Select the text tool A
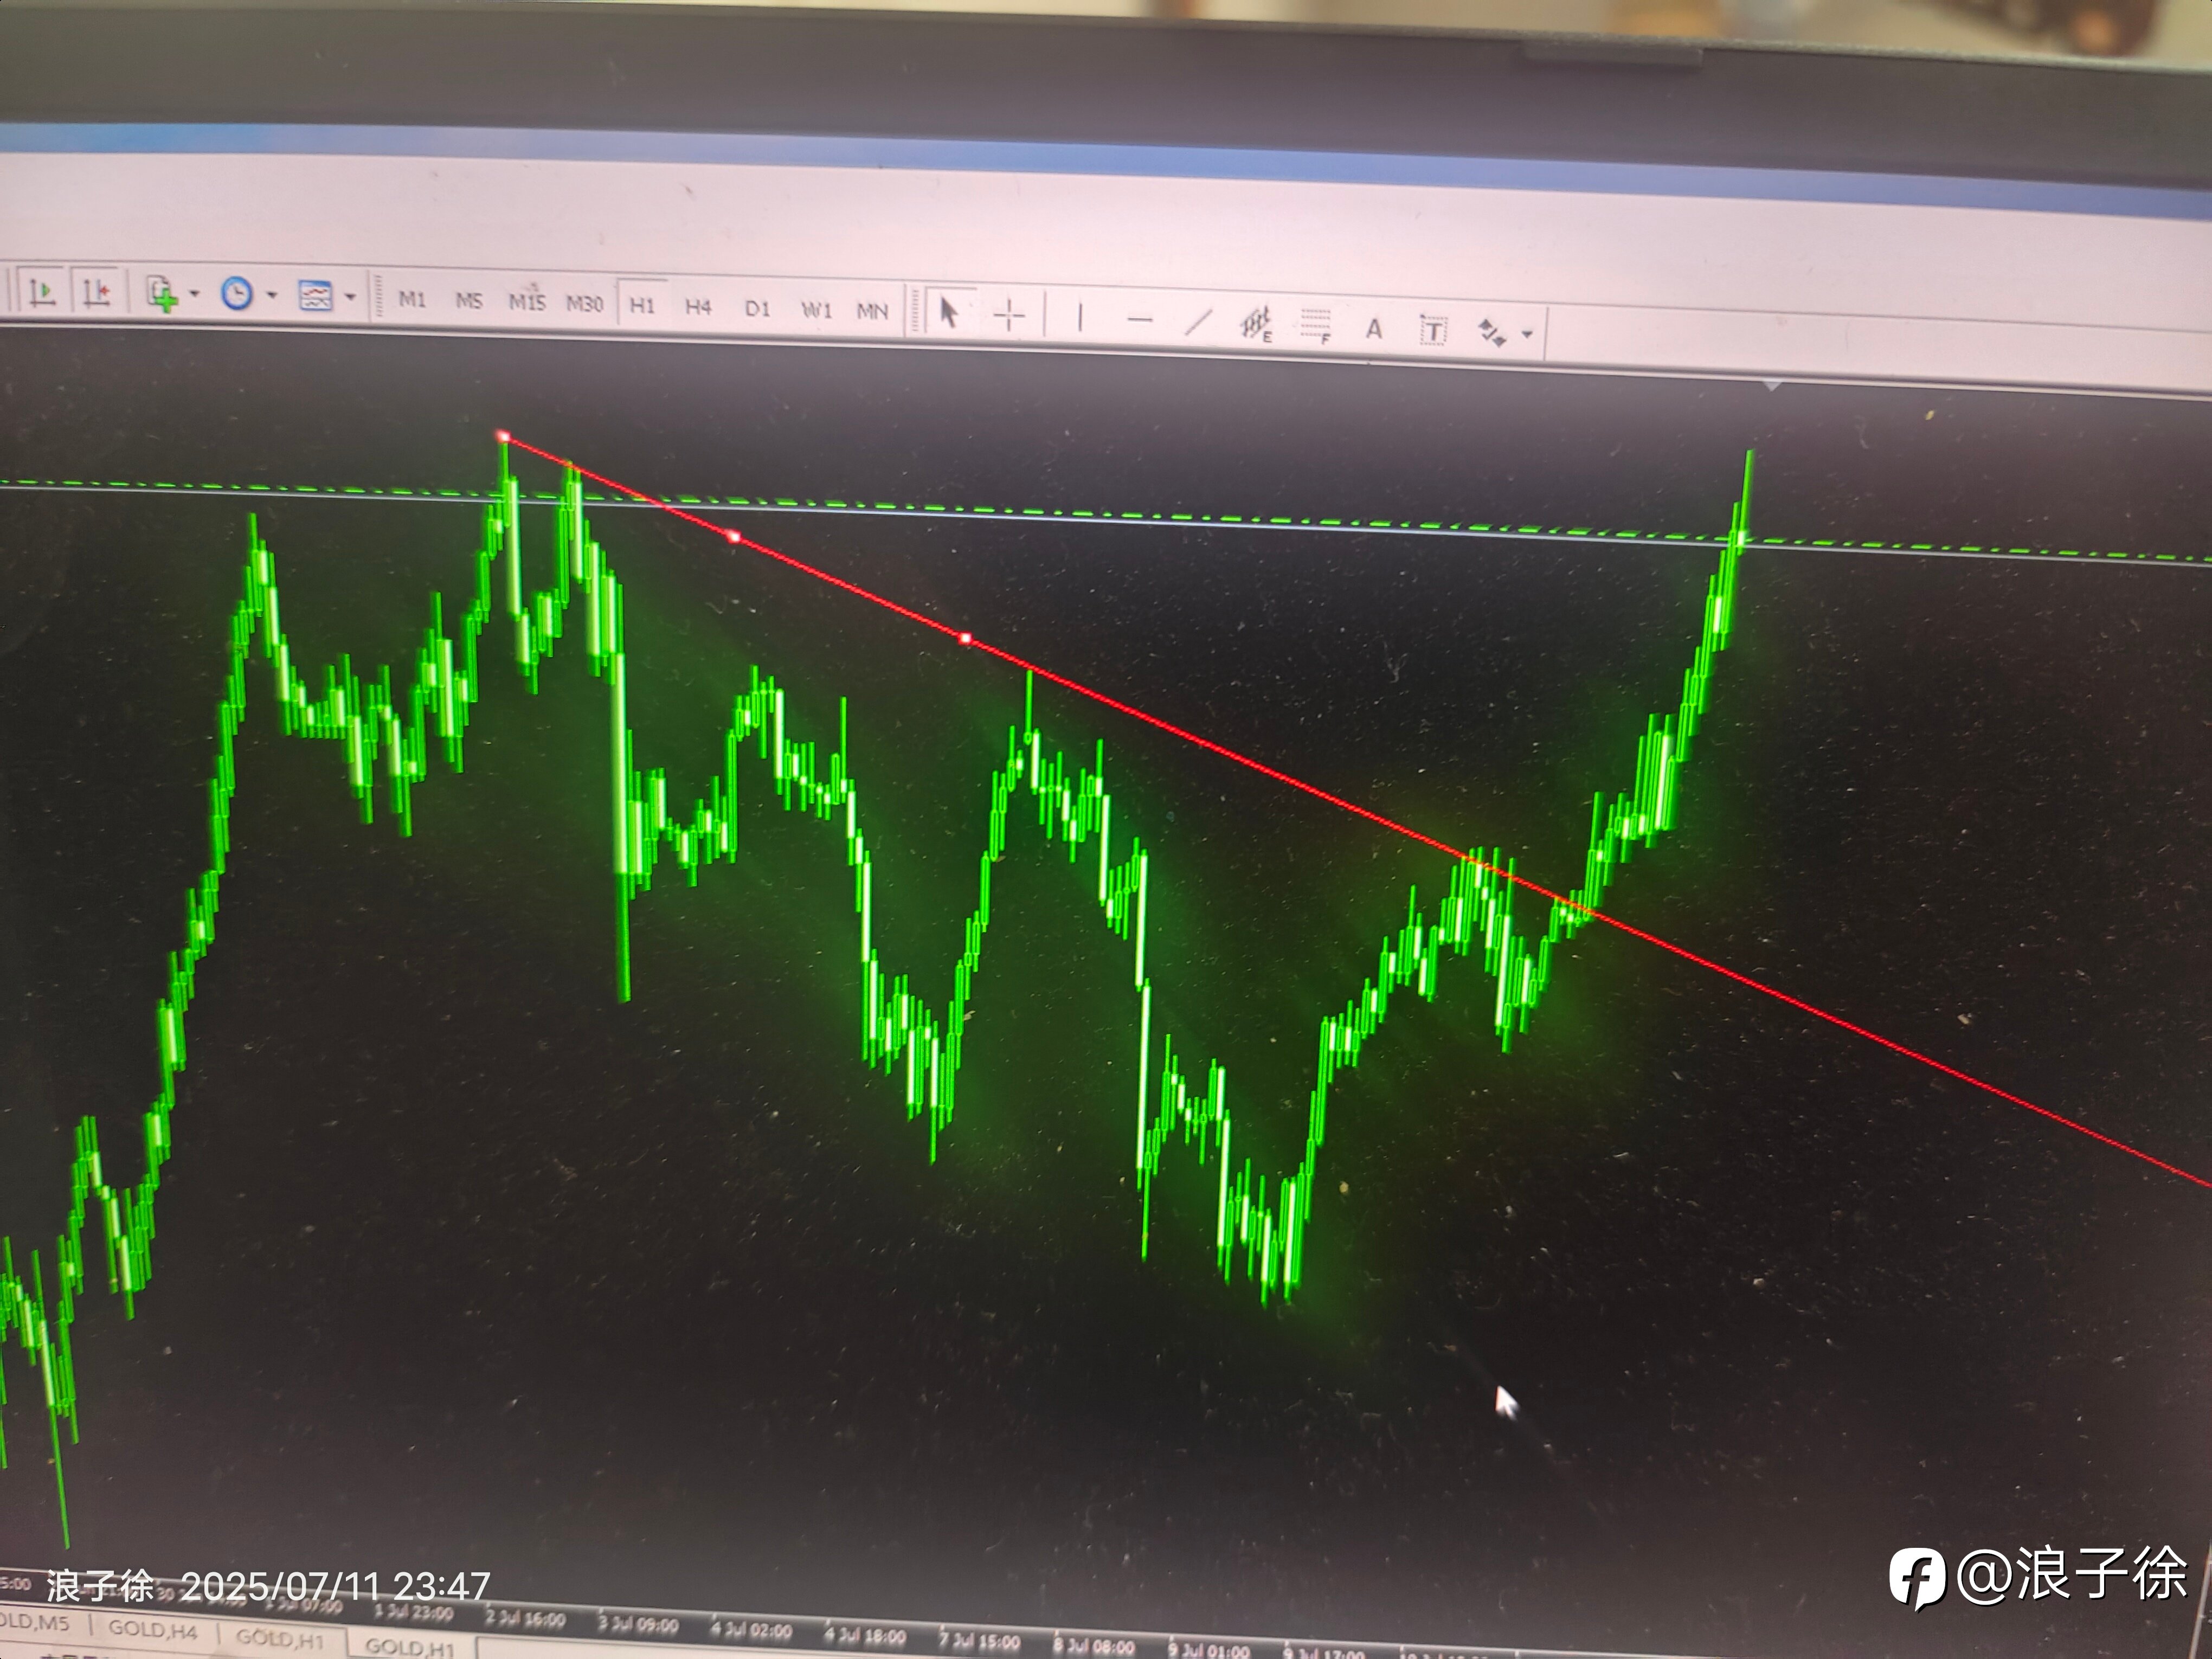Image resolution: width=2212 pixels, height=1659 pixels. (1374, 328)
